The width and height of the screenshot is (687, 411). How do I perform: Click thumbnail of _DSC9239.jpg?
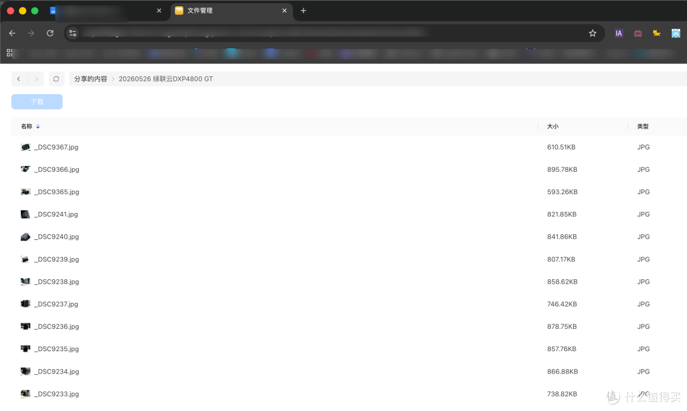point(25,260)
